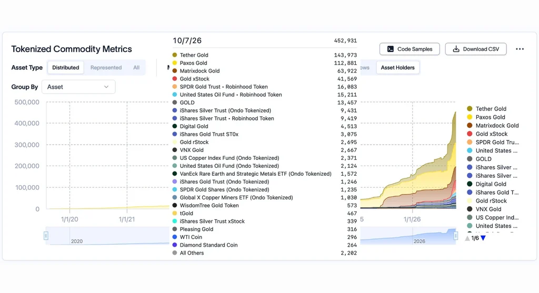Image resolution: width=539 pixels, height=293 pixels.
Task: Go to previous legend page arrow
Action: (x=467, y=238)
